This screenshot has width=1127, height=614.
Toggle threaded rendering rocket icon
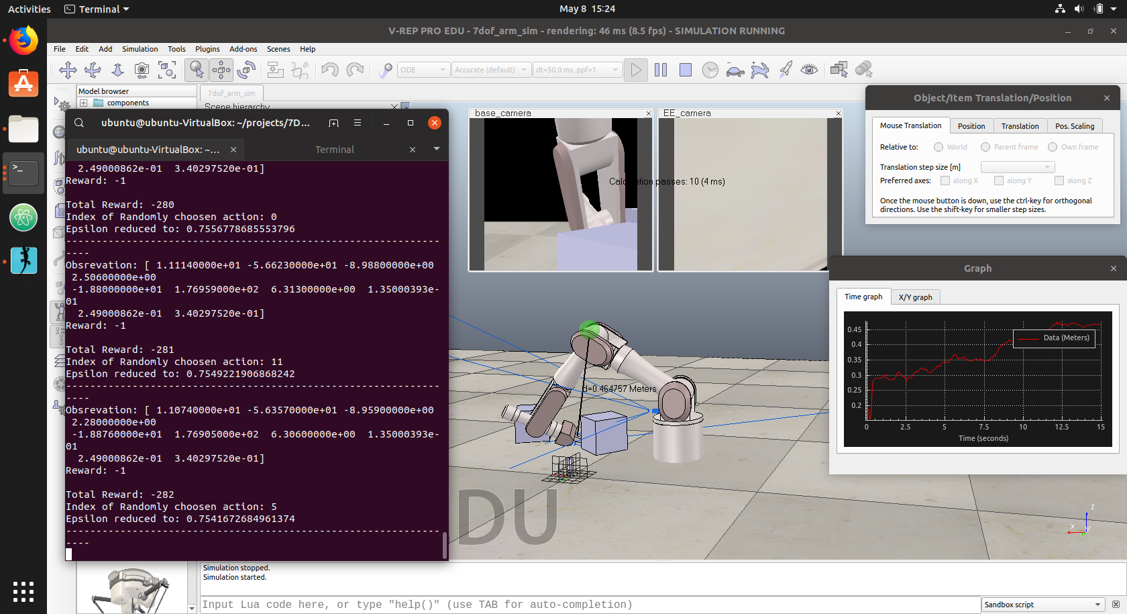coord(785,70)
